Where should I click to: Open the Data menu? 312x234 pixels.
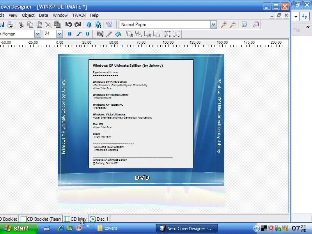pos(44,15)
